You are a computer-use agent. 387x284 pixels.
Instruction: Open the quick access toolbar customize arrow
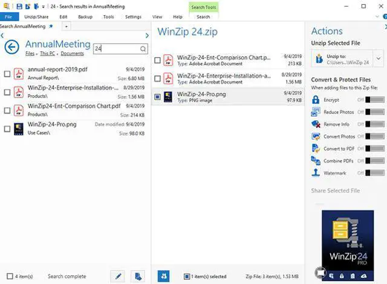click(43, 7)
